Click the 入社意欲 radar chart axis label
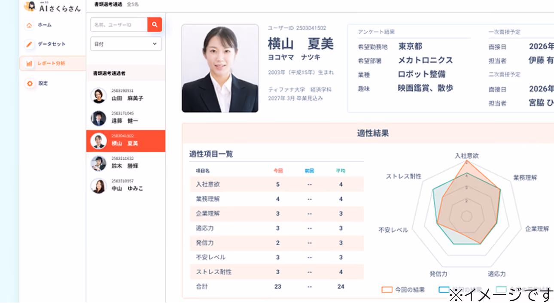This screenshot has width=554, height=303. [467, 156]
